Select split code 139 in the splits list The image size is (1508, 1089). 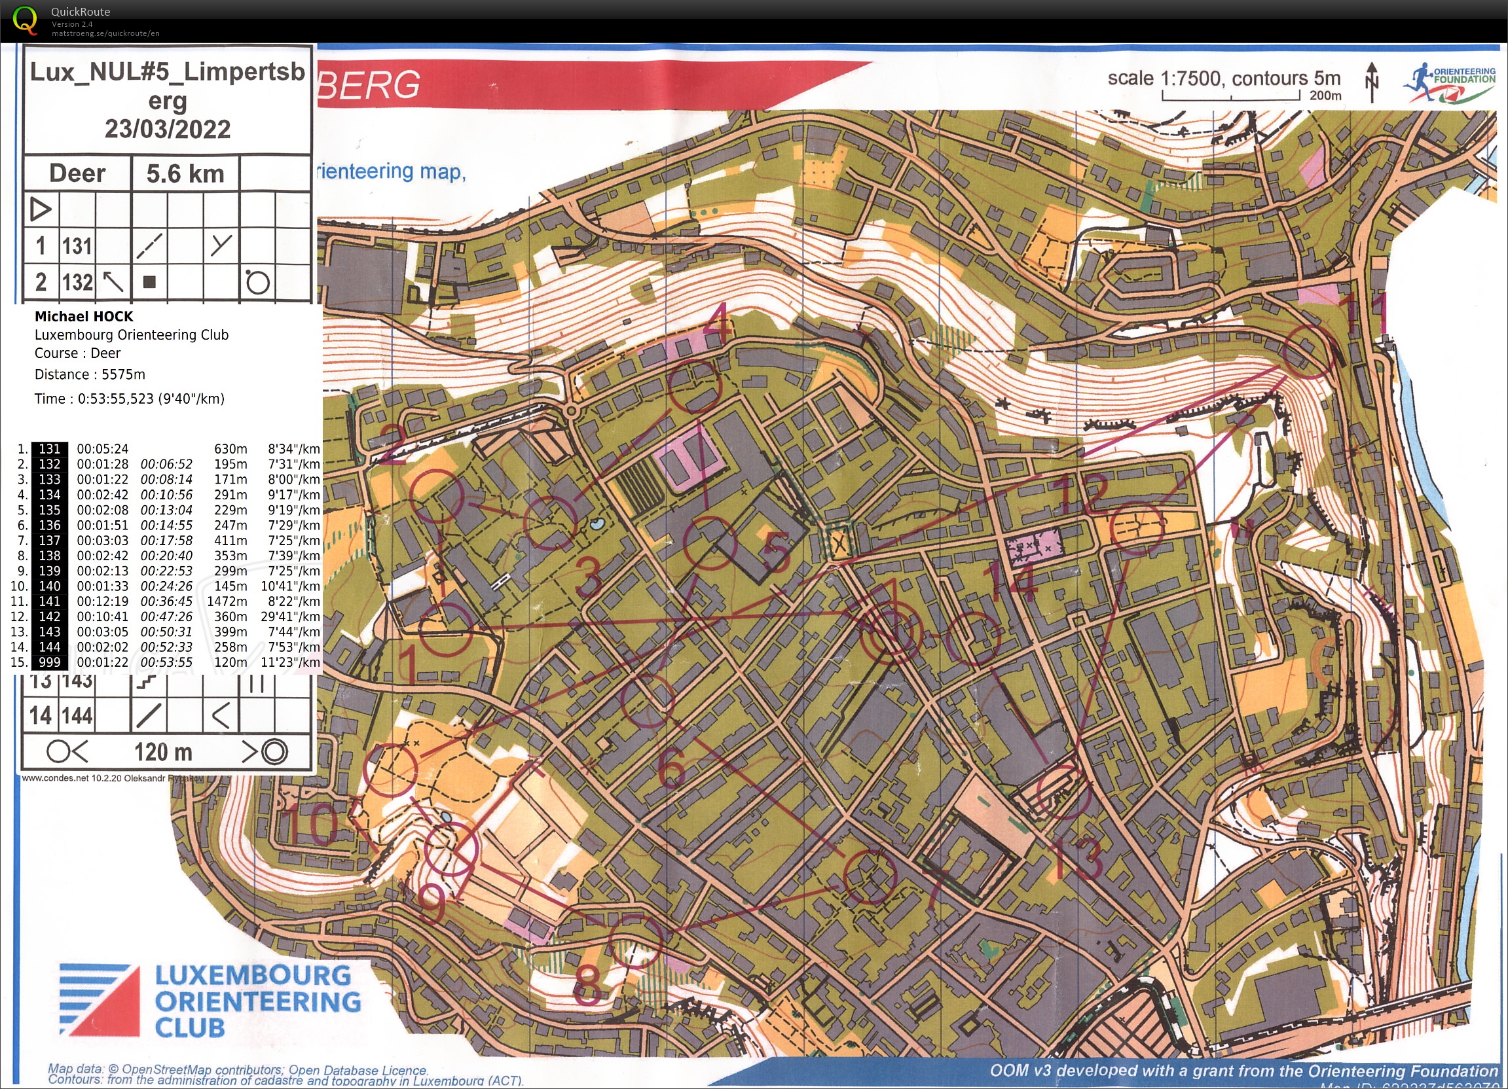click(50, 571)
